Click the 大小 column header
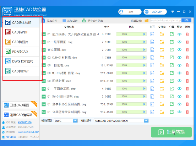This screenshot has height=146, width=196. [x=107, y=27]
